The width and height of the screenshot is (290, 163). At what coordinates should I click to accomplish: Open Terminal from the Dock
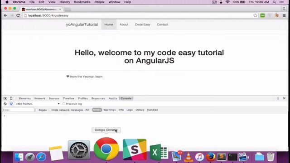[x=232, y=157]
